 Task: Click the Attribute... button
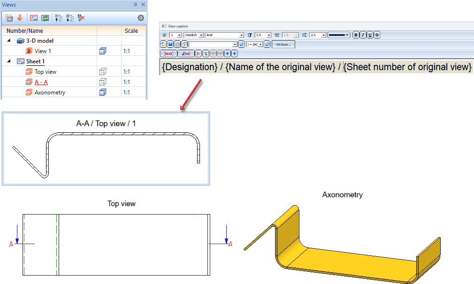[283, 45]
